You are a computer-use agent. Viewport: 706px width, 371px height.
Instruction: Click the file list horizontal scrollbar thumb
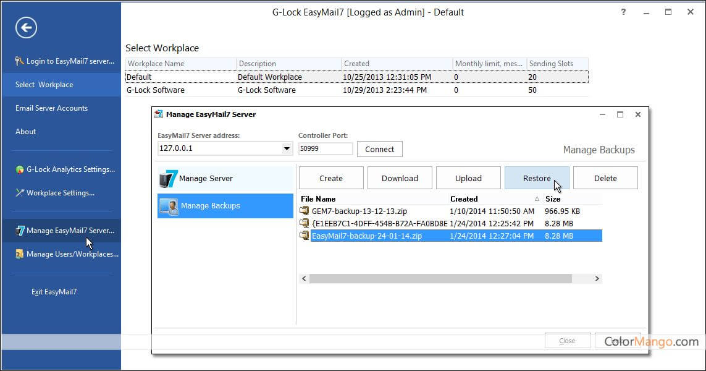pos(440,279)
